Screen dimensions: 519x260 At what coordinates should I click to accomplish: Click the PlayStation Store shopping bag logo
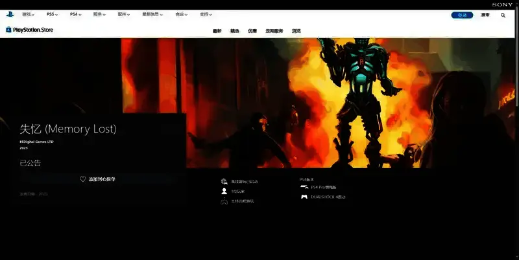coord(8,30)
